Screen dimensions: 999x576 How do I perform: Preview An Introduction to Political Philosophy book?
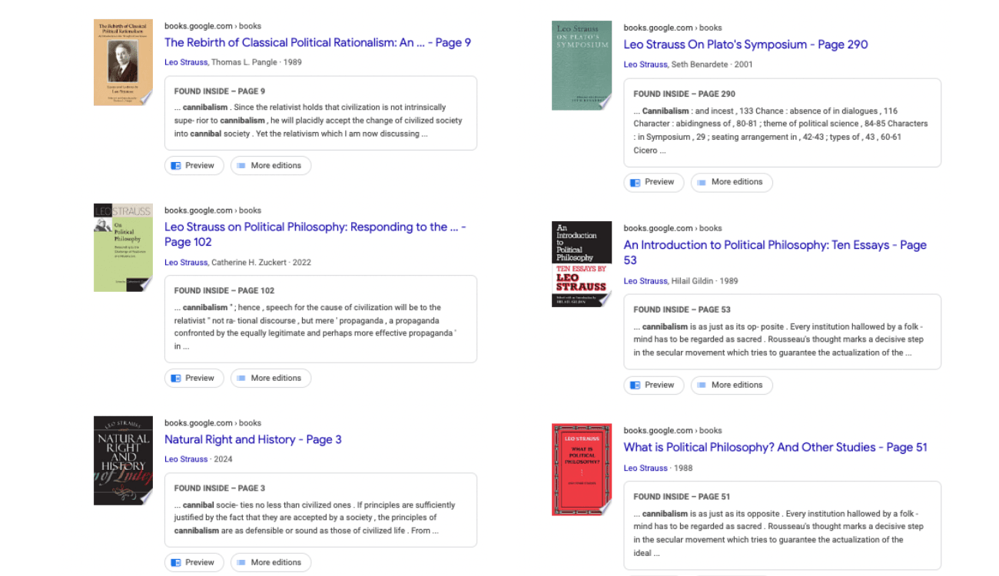653,386
